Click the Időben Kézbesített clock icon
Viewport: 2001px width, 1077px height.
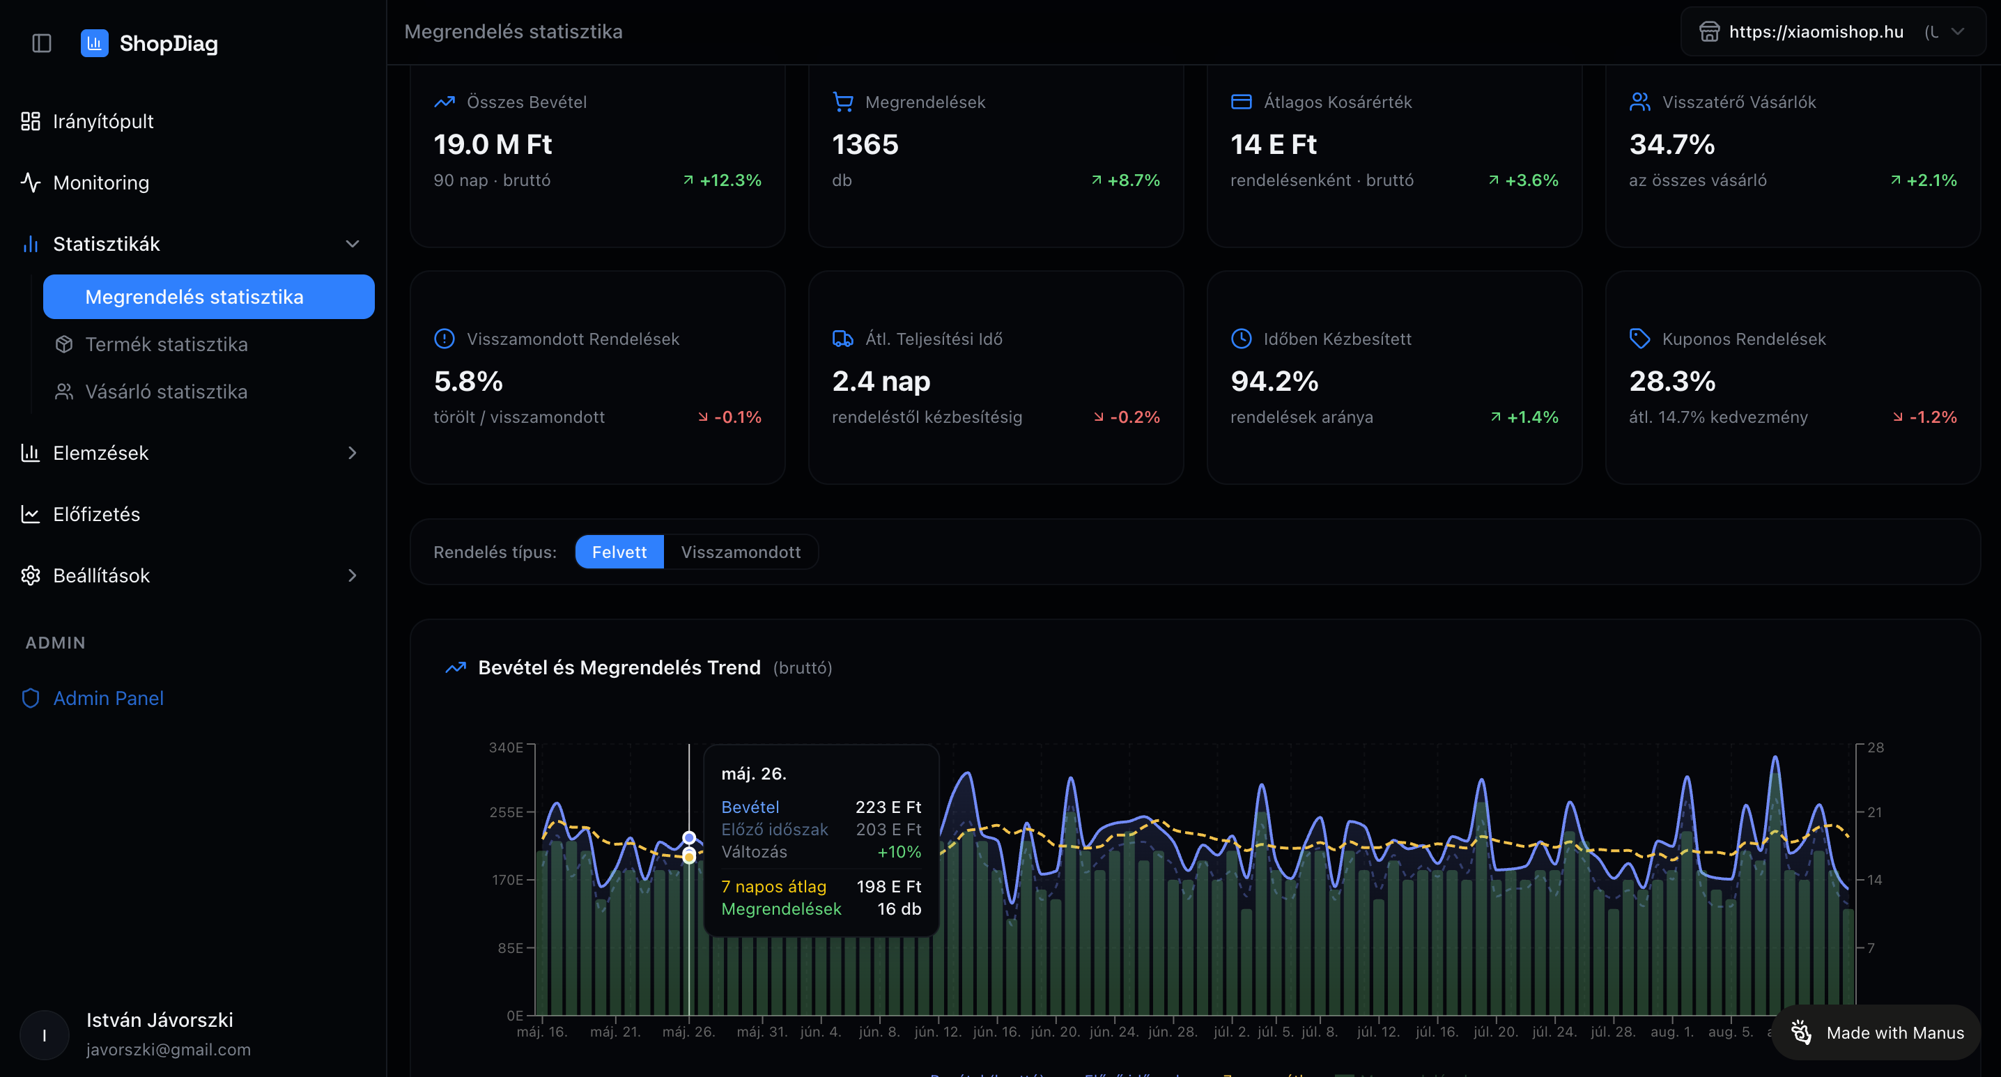pos(1242,339)
